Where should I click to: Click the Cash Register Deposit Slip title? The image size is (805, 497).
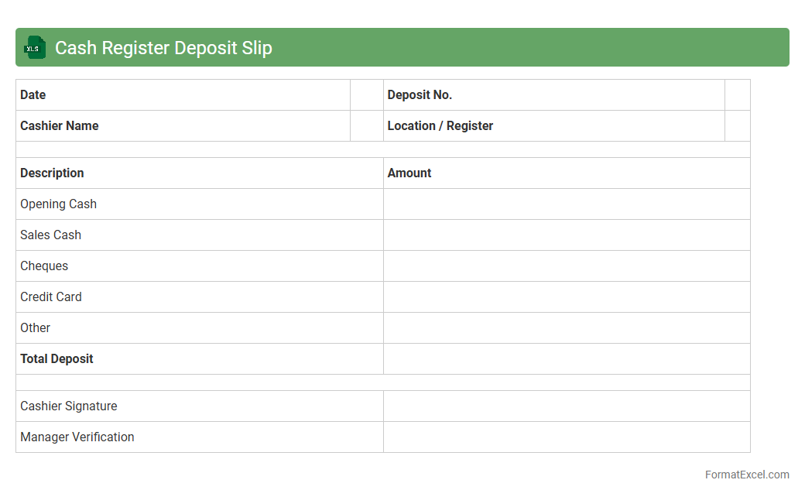[163, 48]
